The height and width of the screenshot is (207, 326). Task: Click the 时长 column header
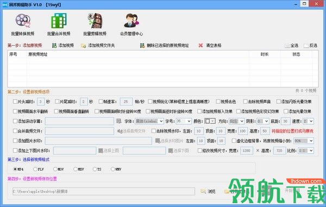tap(265, 54)
